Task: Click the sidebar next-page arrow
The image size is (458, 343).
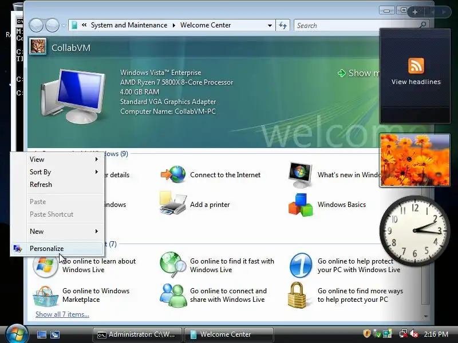Action: (x=443, y=12)
